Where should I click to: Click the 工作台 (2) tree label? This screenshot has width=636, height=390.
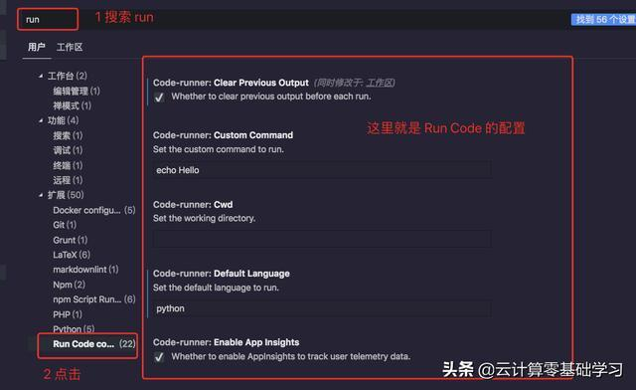pos(68,76)
